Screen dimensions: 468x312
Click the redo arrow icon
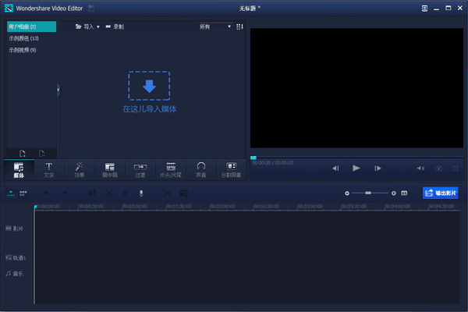coord(65,193)
